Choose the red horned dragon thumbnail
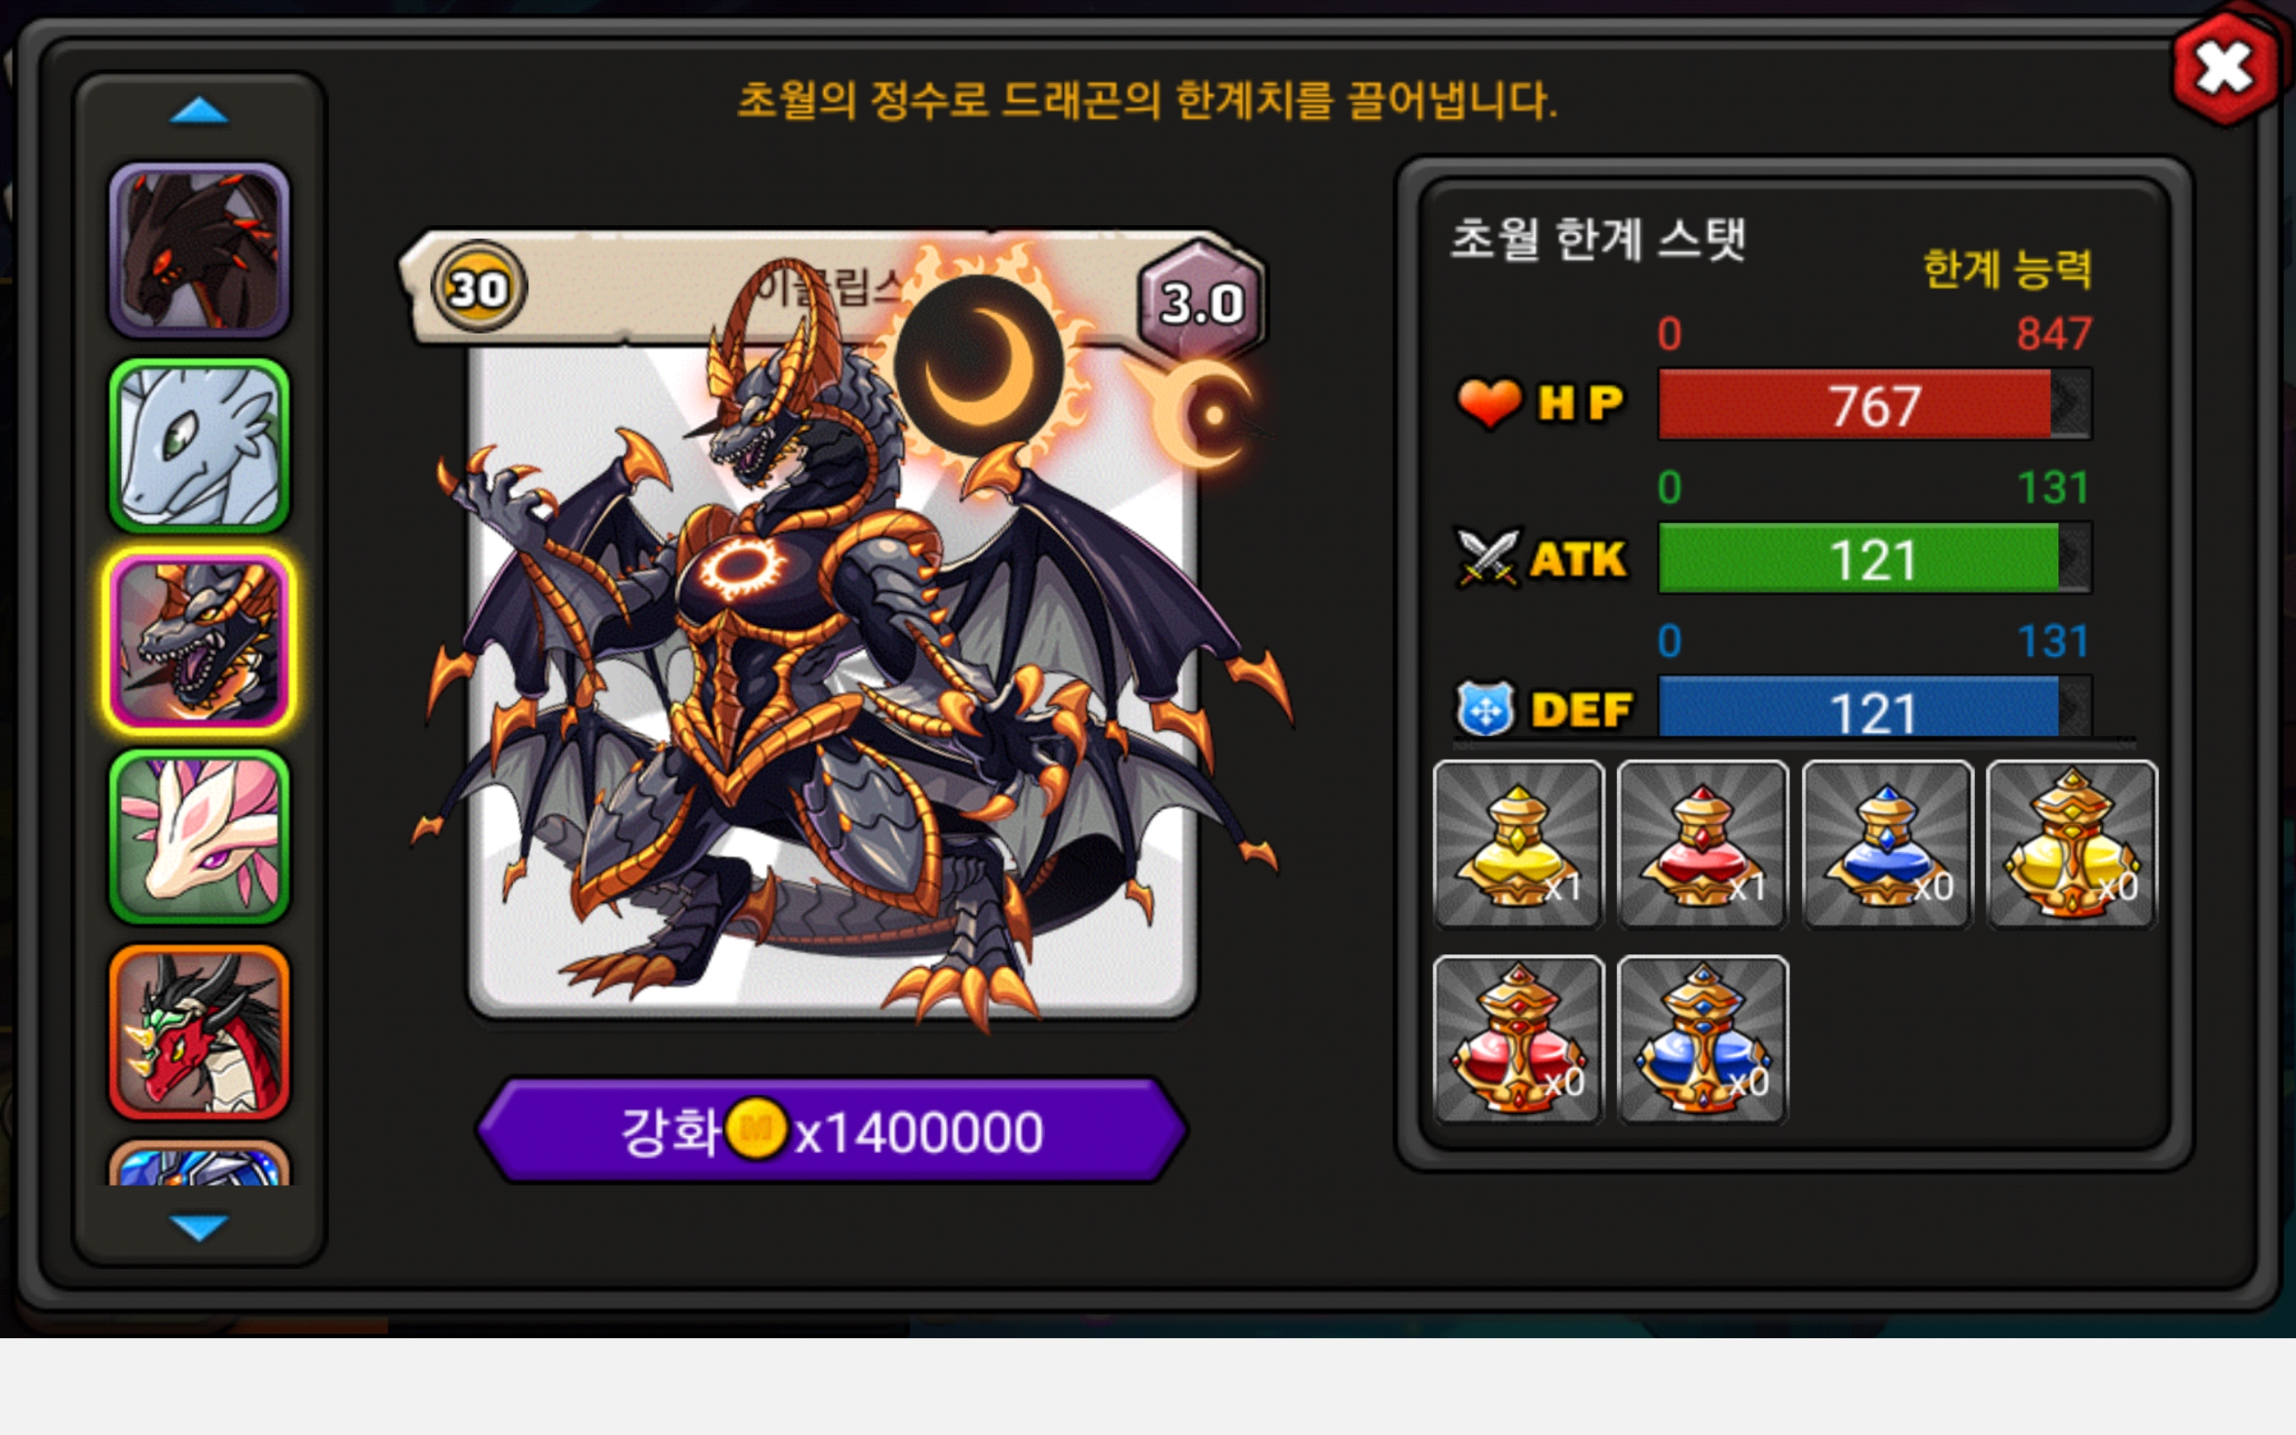The width and height of the screenshot is (2296, 1435). point(199,1032)
